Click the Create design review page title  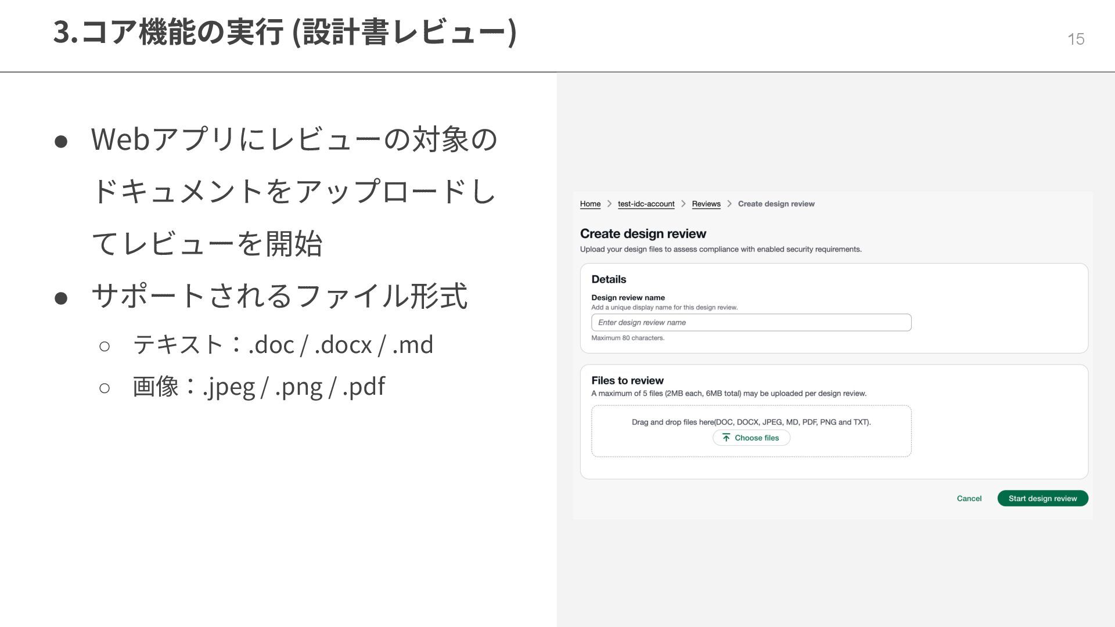[643, 234]
